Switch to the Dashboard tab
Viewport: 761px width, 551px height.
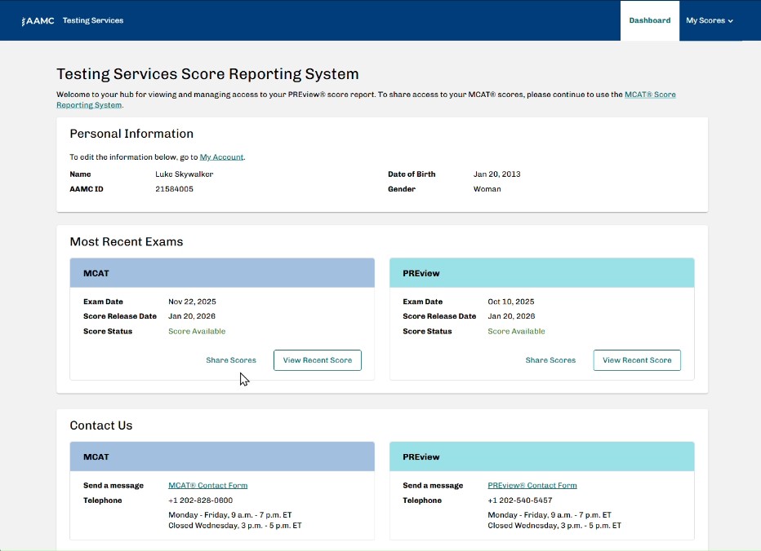pos(650,20)
